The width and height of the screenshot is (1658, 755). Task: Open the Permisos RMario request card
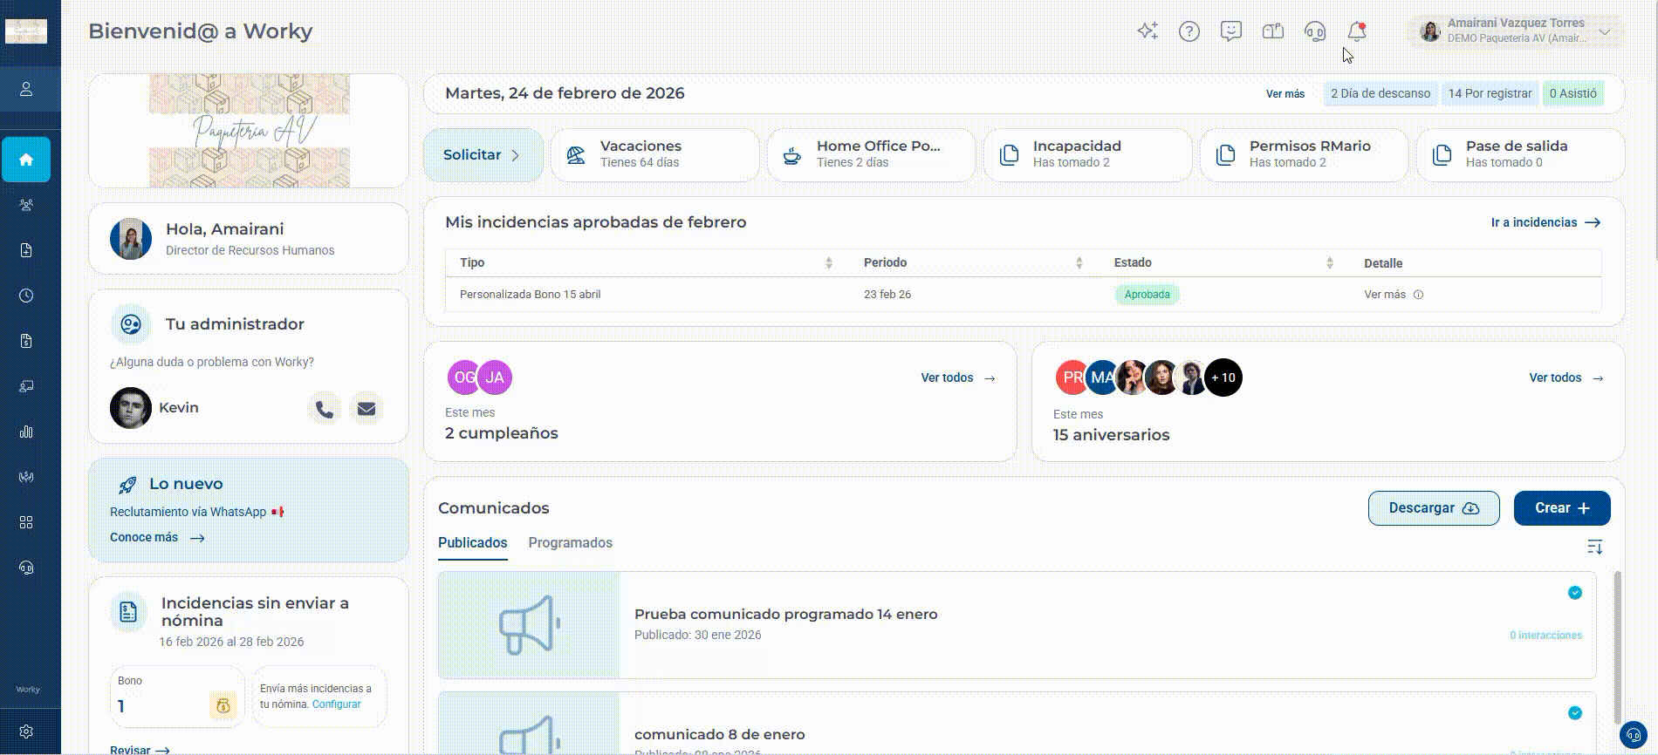[x=1305, y=155]
